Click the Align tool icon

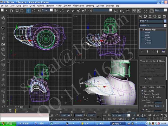point(121,11)
